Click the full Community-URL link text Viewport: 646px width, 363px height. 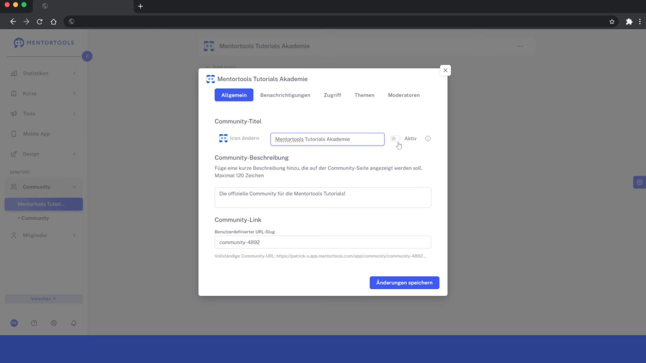[x=351, y=256]
